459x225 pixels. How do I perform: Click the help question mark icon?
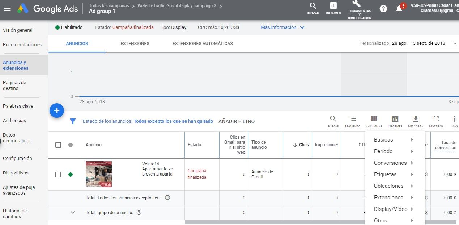point(383,9)
